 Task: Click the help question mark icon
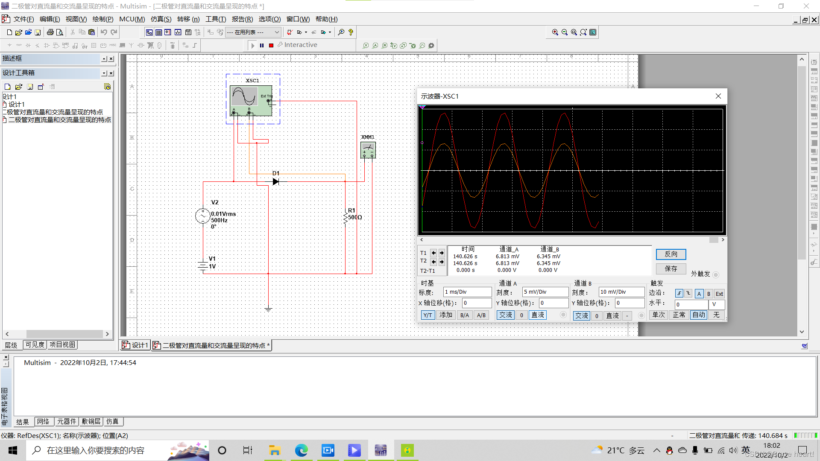point(351,32)
